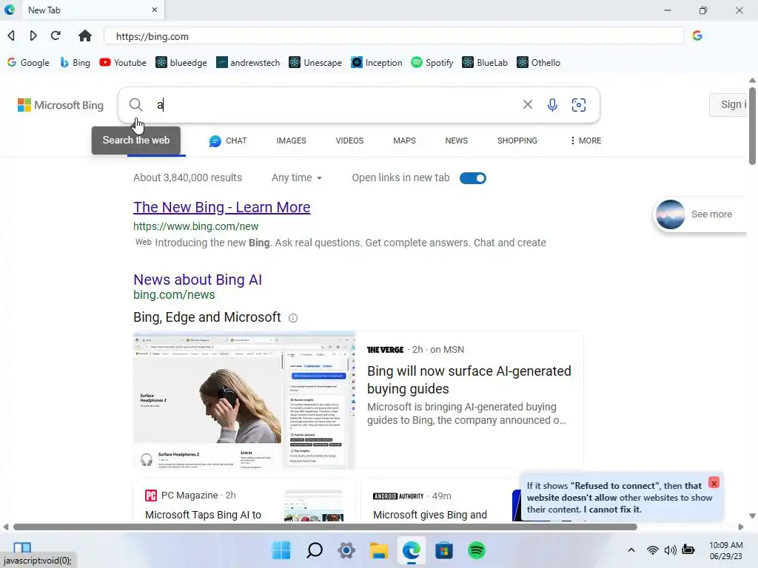Switch to the MAPS tab
758x568 pixels.
pos(404,141)
